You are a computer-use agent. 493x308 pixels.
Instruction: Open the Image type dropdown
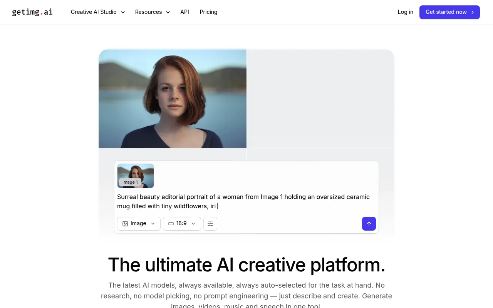[x=139, y=224]
